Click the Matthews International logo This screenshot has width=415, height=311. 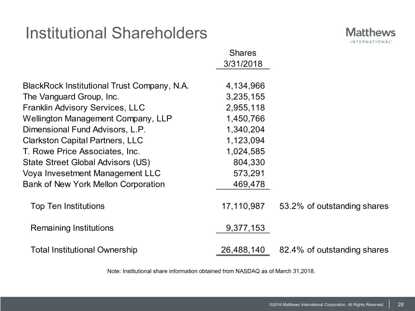pos(370,35)
